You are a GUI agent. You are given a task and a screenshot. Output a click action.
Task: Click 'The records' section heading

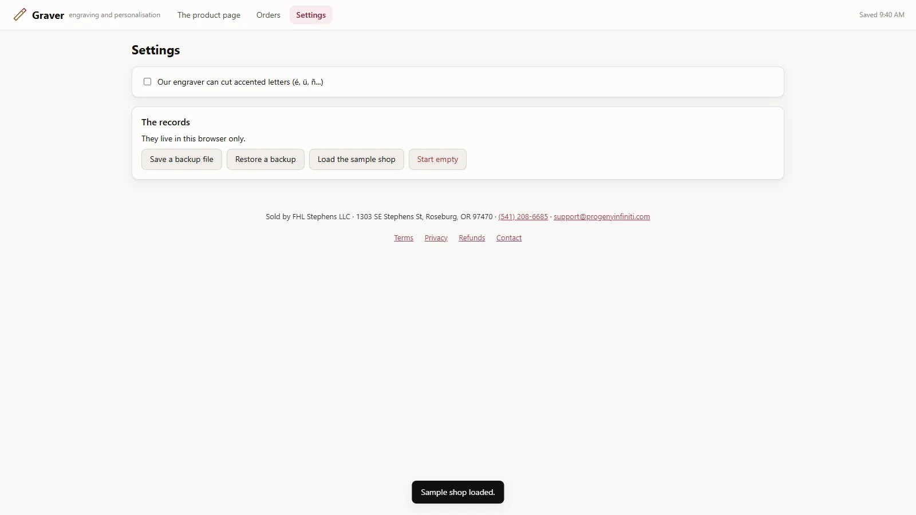165,122
